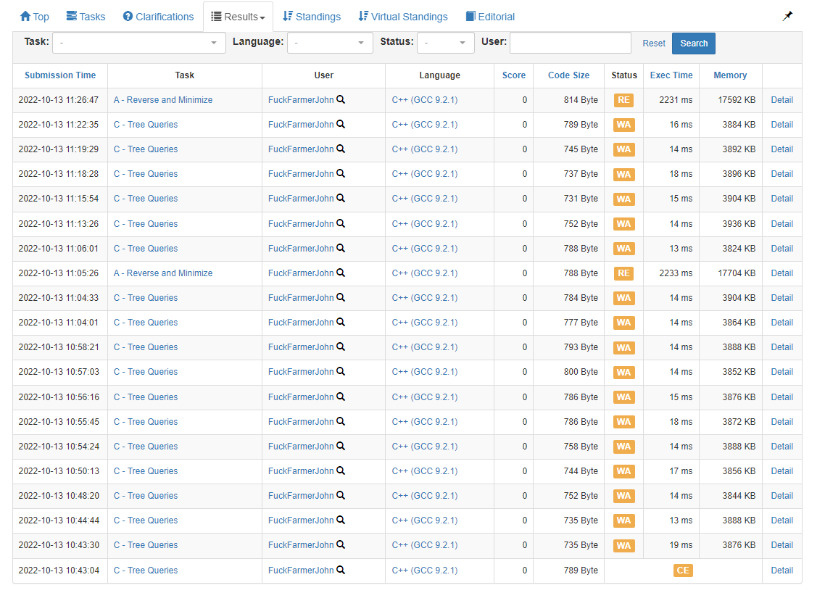Sort by Score column header
This screenshot has height=593, width=825.
coord(513,75)
